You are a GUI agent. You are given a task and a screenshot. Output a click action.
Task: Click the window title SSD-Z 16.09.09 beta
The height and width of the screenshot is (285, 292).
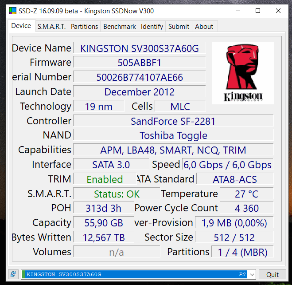[48, 11]
